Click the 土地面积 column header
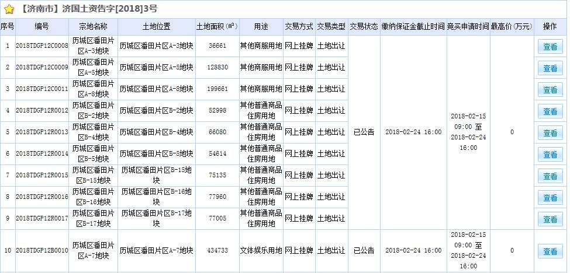Image resolution: width=570 pixels, height=273 pixels. click(x=216, y=27)
